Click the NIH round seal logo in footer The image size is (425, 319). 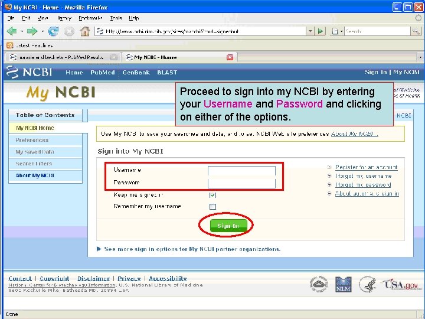click(x=319, y=284)
